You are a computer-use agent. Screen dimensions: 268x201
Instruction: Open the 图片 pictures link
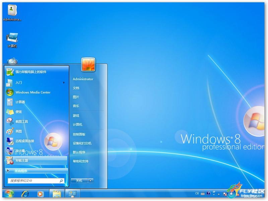[76, 97]
